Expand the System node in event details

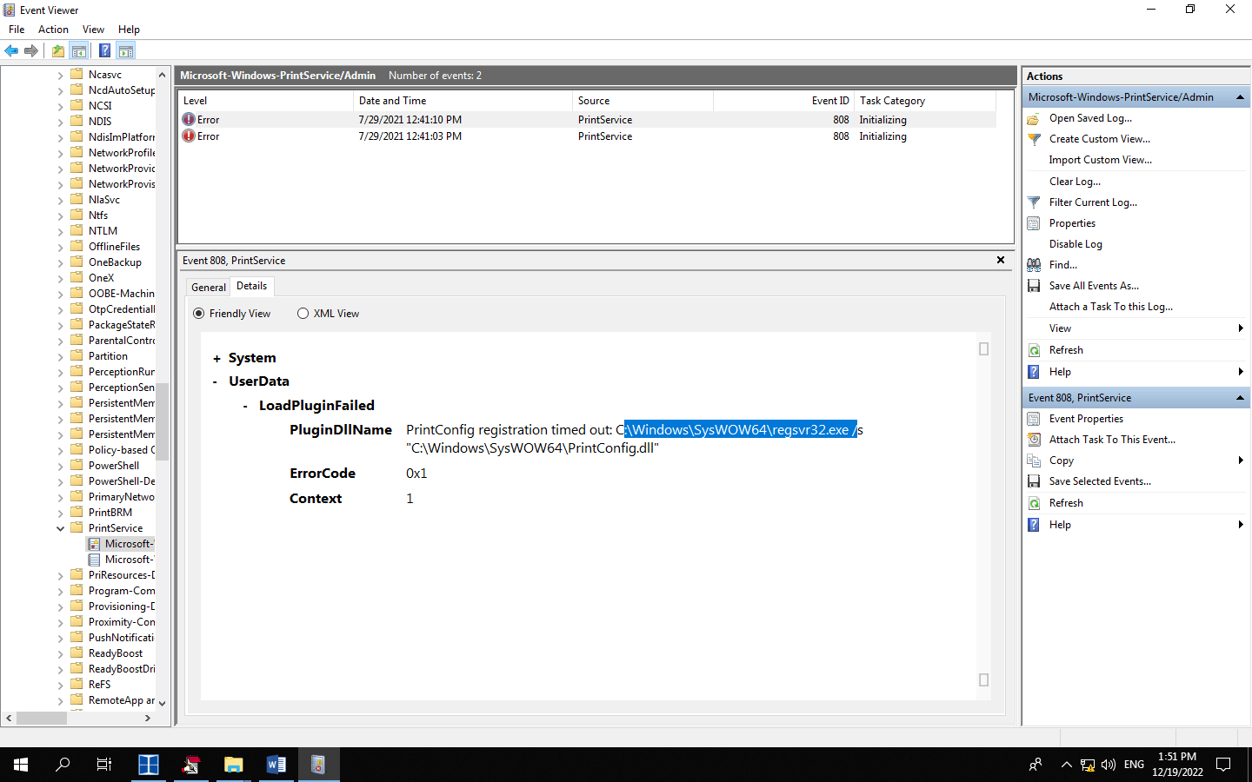pyautogui.click(x=216, y=359)
